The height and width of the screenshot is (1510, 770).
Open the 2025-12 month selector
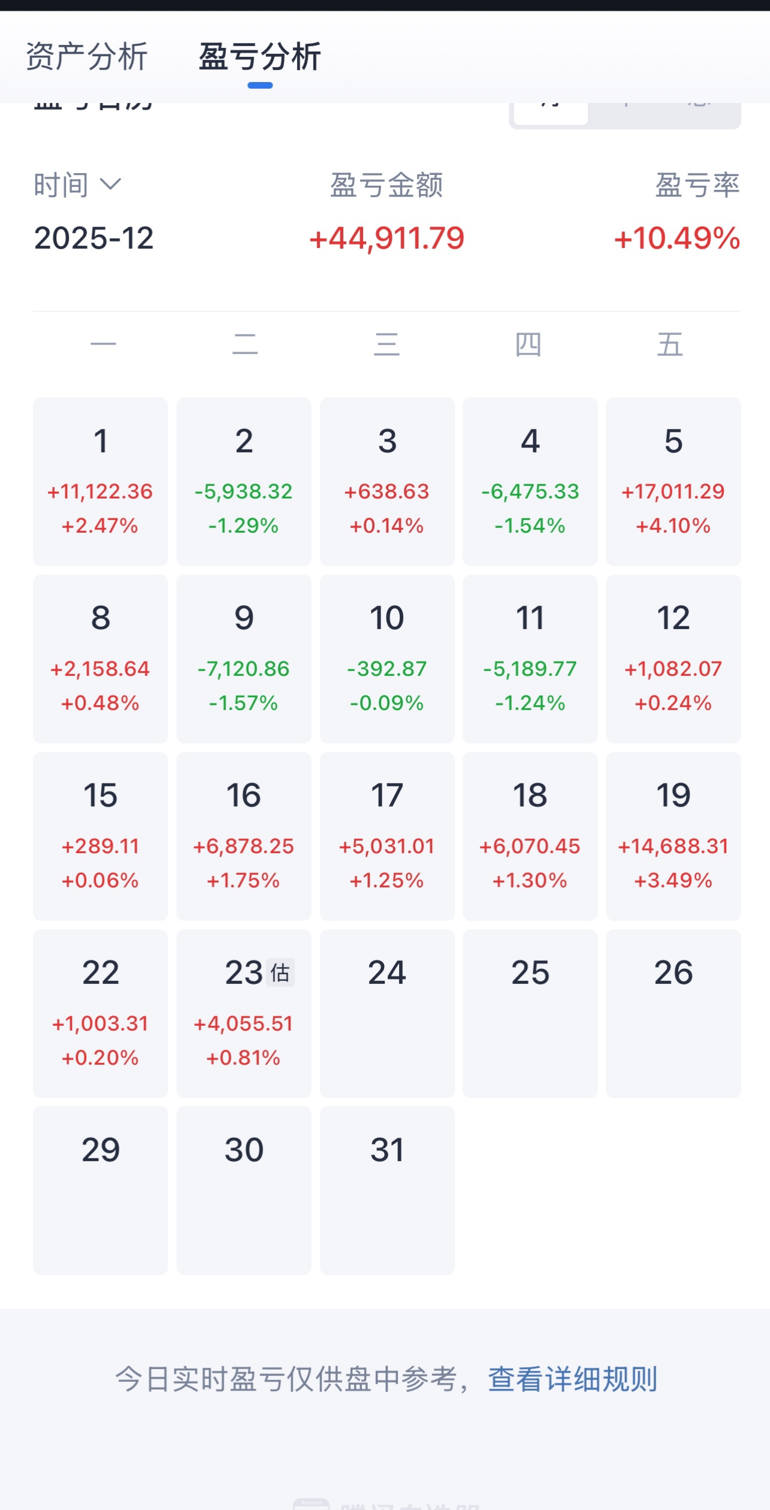(94, 238)
